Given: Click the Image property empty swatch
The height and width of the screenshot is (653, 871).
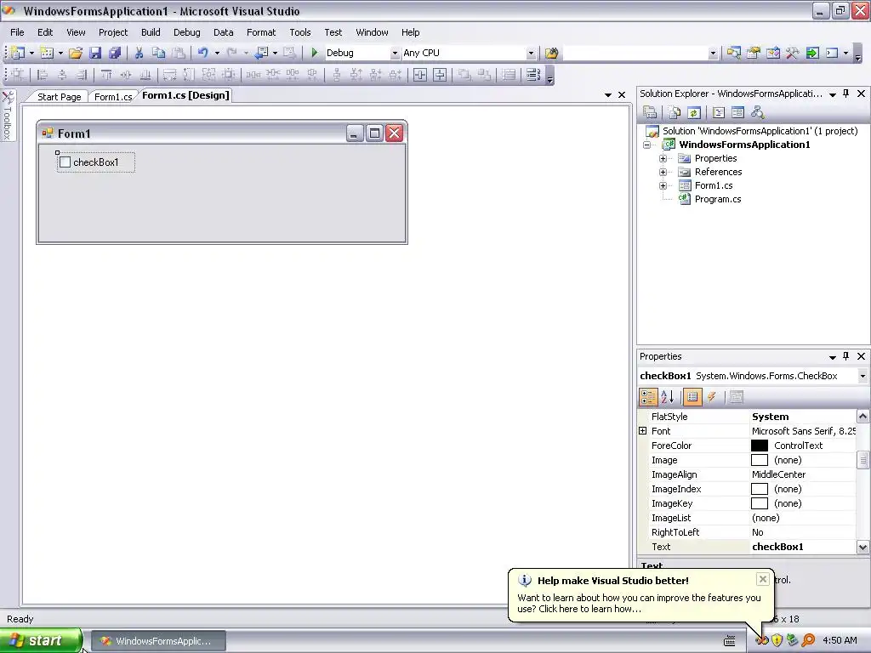Looking at the screenshot, I should pyautogui.click(x=760, y=460).
